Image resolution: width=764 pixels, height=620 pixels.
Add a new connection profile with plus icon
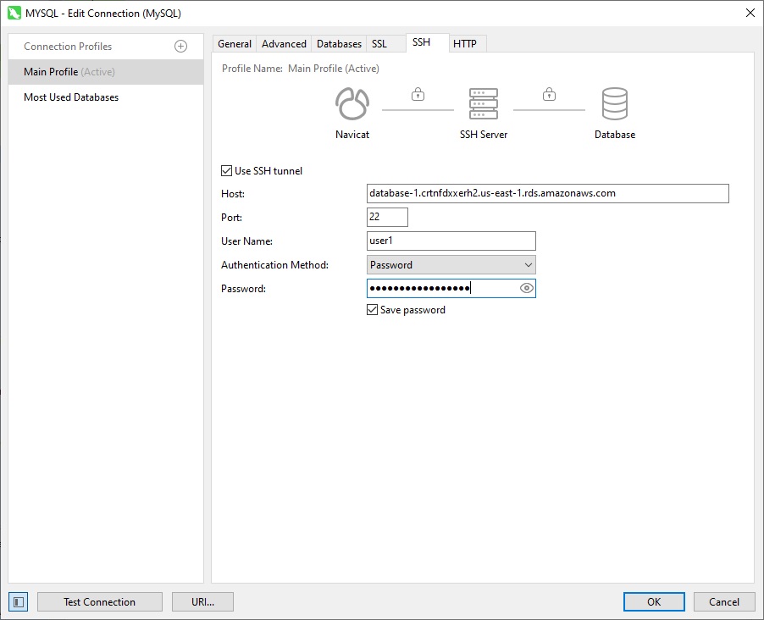[180, 47]
